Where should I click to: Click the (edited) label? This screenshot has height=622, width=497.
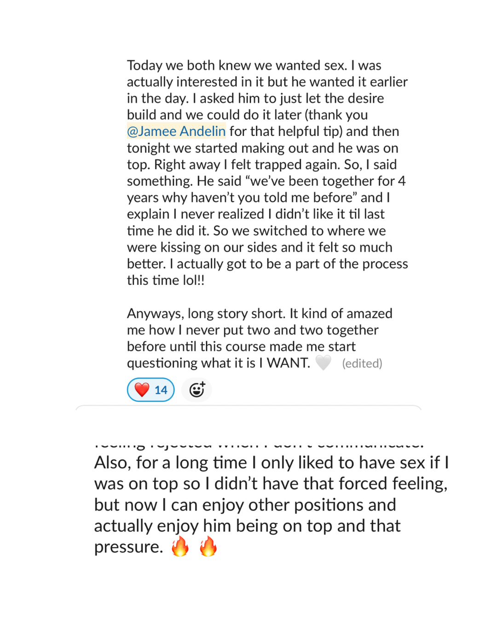pyautogui.click(x=362, y=364)
